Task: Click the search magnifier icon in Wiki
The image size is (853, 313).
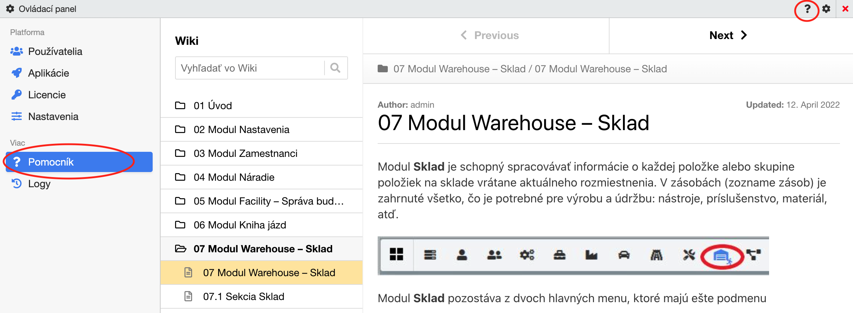Action: click(x=335, y=68)
